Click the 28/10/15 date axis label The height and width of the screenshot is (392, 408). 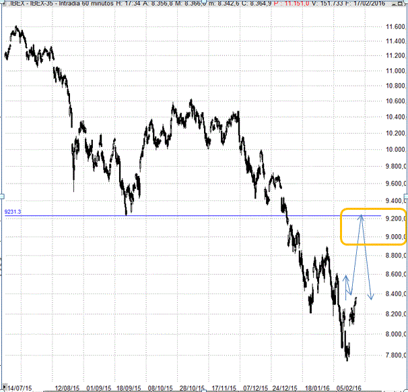pyautogui.click(x=192, y=388)
